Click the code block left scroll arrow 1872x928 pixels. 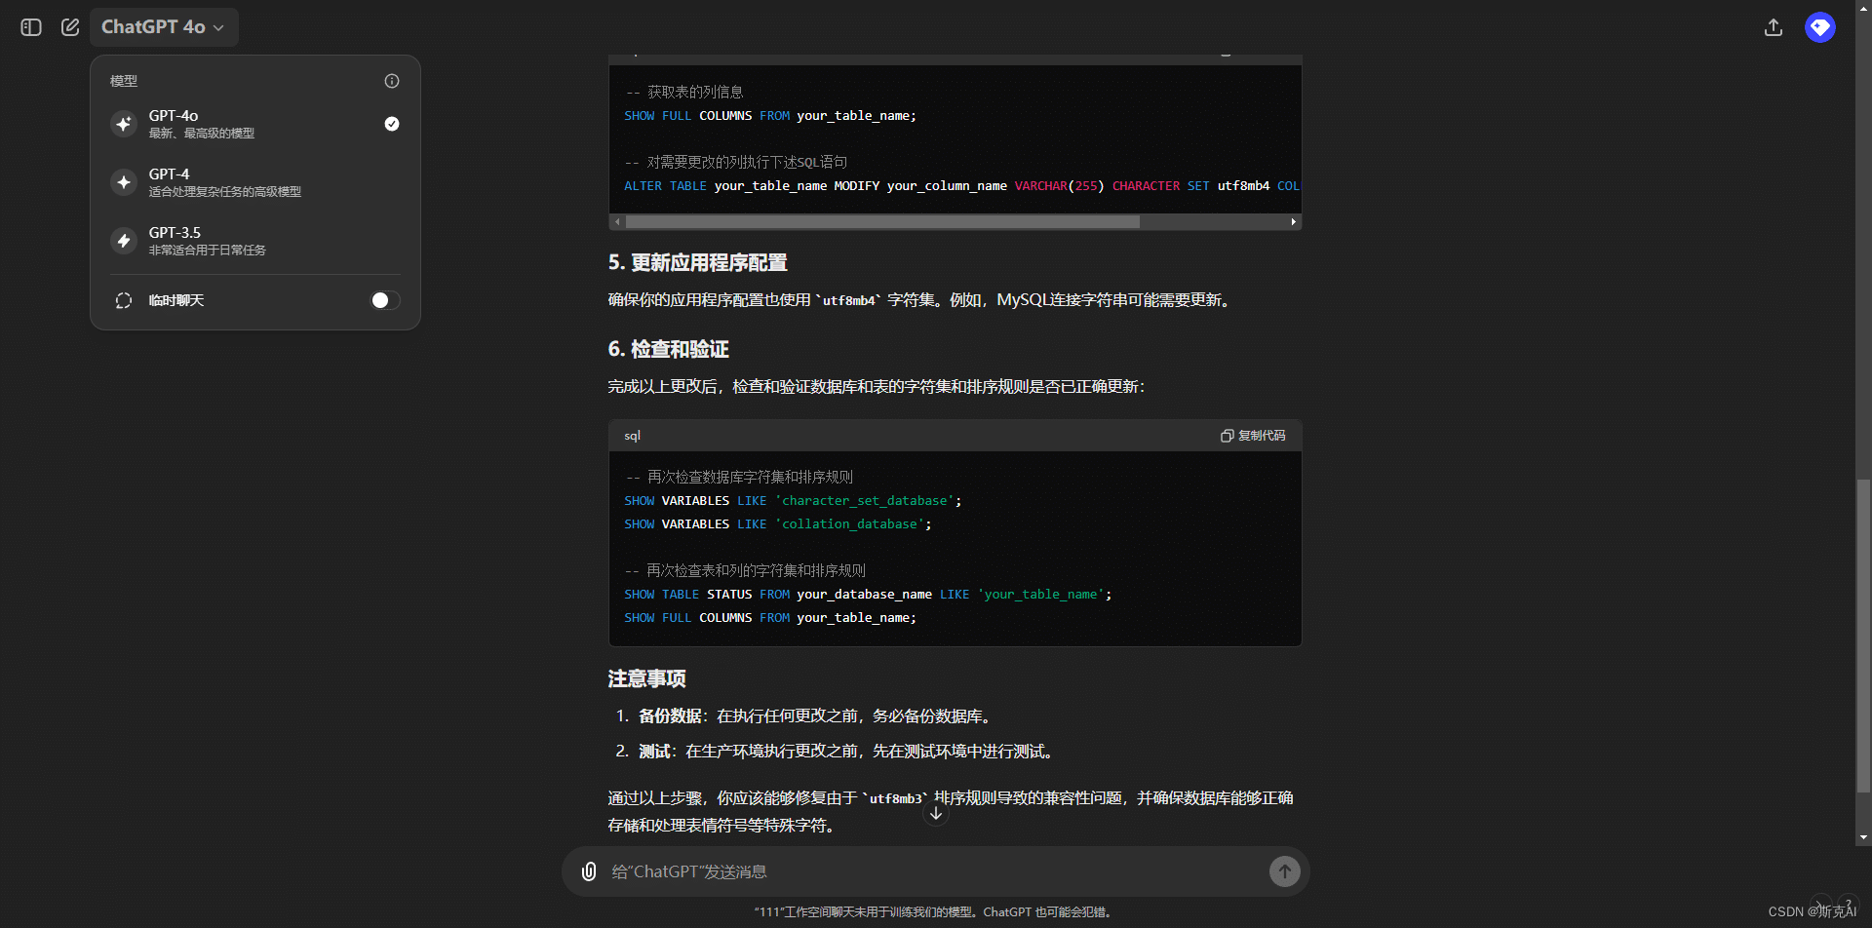[617, 222]
